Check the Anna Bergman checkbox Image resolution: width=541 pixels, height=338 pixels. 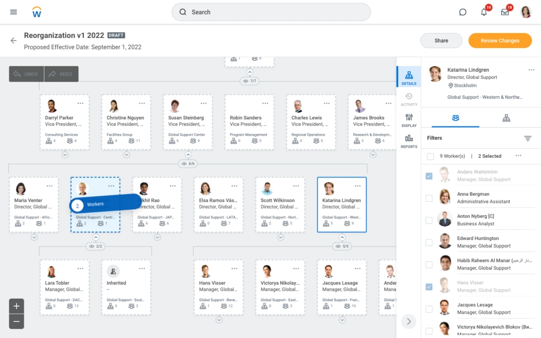coord(429,198)
